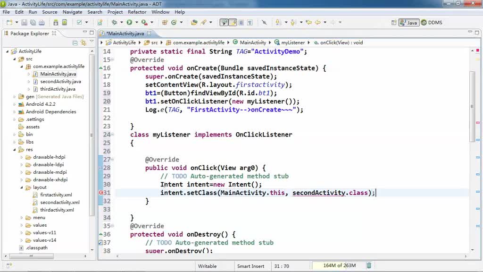483x272 pixels.
Task: Collapse the layout folder node
Action: (x=22, y=187)
